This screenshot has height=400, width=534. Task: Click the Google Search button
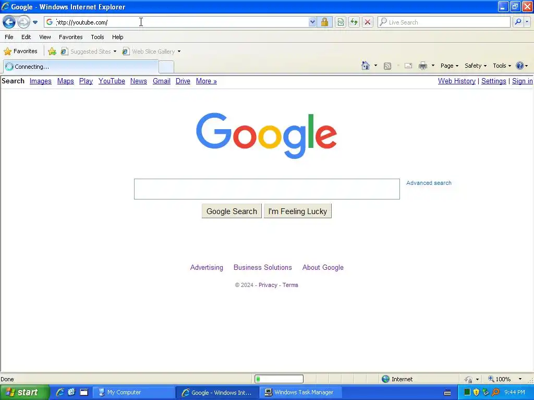pyautogui.click(x=232, y=211)
